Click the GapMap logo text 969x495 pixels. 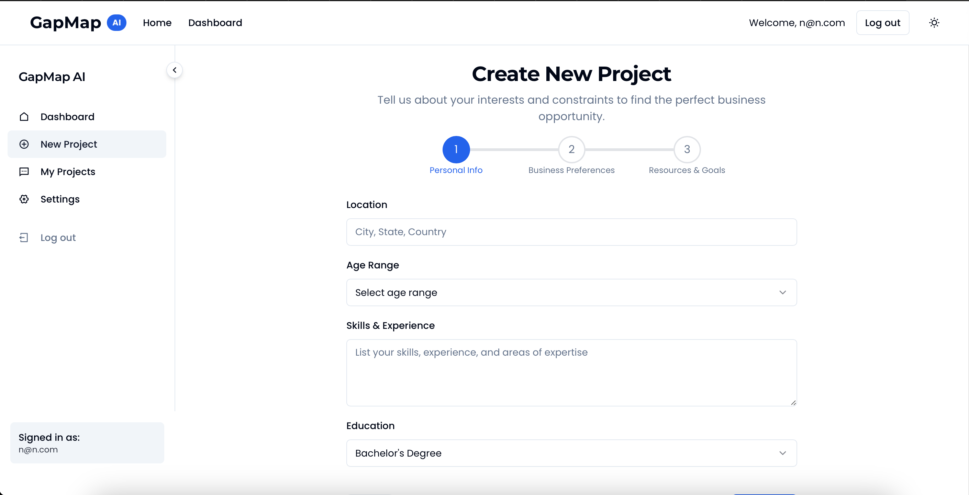65,23
